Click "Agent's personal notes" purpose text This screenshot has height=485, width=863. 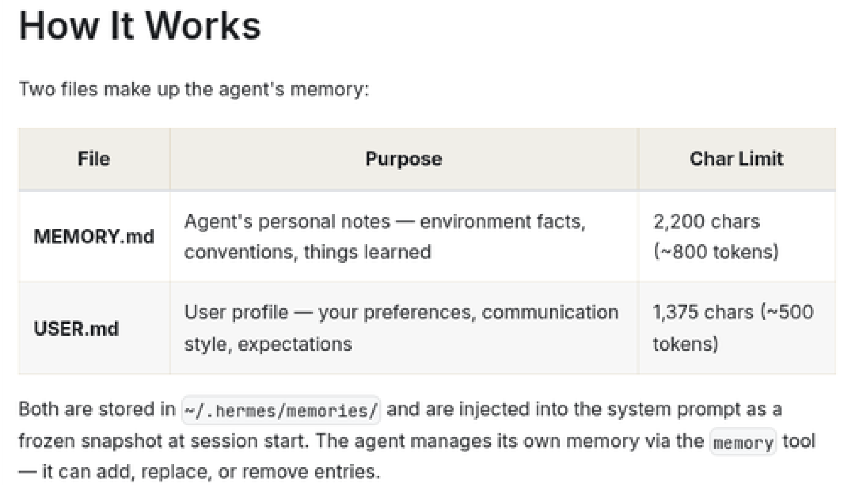point(287,221)
